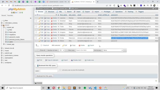Open the Number of rows dropdown
This screenshot has width=160, height=90.
62,50
